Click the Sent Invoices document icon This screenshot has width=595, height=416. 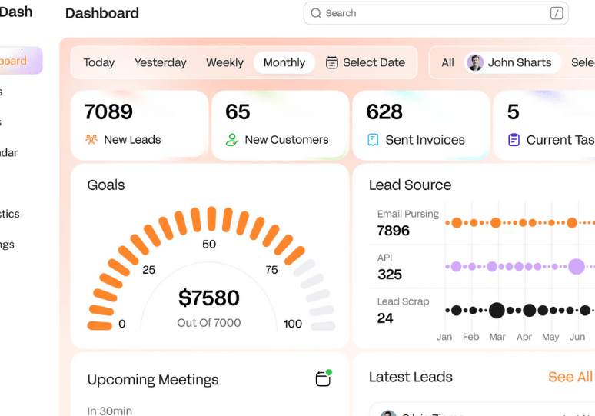coord(373,140)
